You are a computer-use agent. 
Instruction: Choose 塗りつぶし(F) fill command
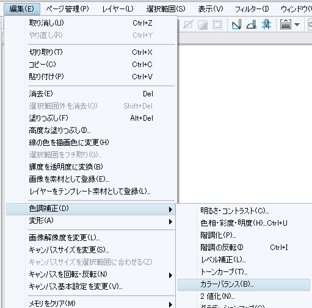[x=90, y=118]
